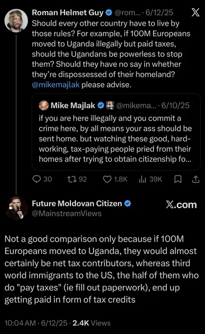
Task: Click the reply speech bubble icon
Action: click(x=37, y=179)
